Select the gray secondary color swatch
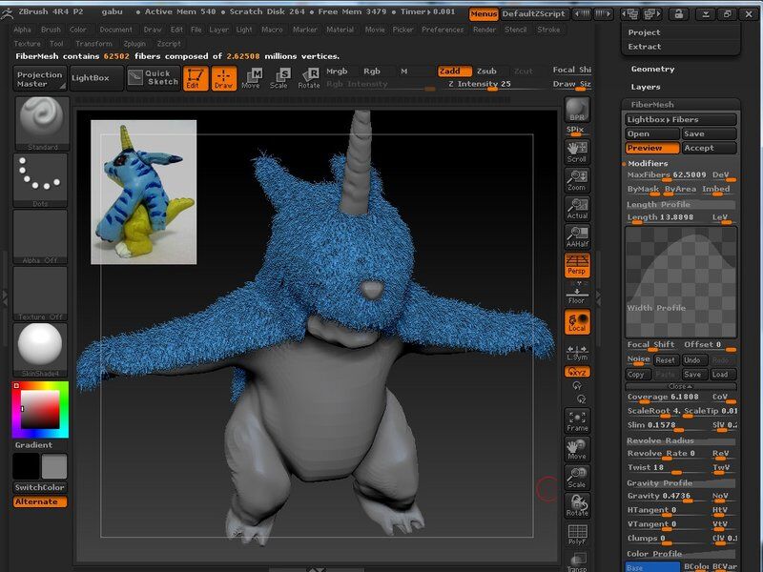The width and height of the screenshot is (763, 572). pyautogui.click(x=54, y=466)
